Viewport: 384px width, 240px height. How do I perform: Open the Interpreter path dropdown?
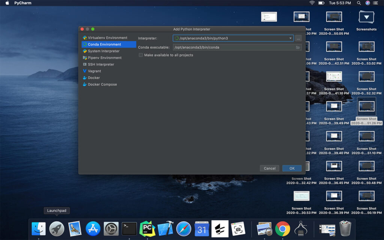[x=291, y=38]
